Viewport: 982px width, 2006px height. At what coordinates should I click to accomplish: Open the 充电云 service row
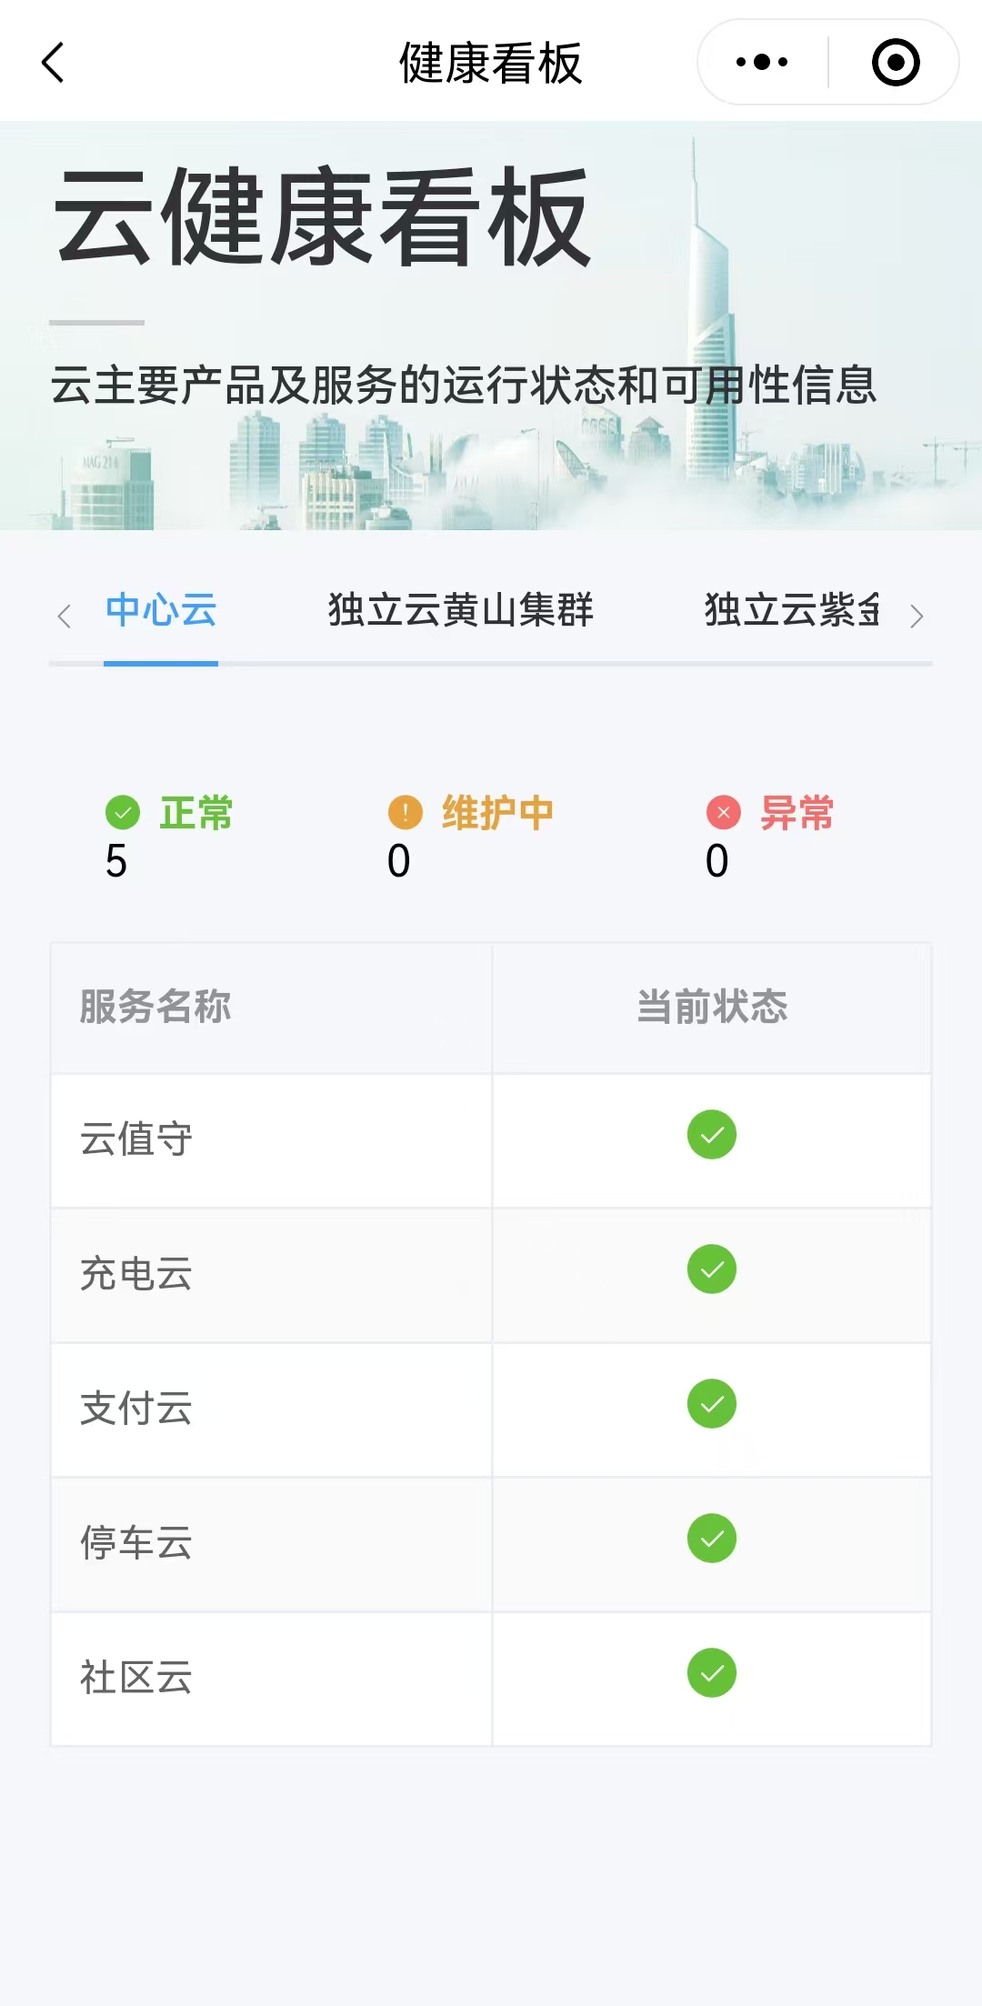click(136, 1274)
